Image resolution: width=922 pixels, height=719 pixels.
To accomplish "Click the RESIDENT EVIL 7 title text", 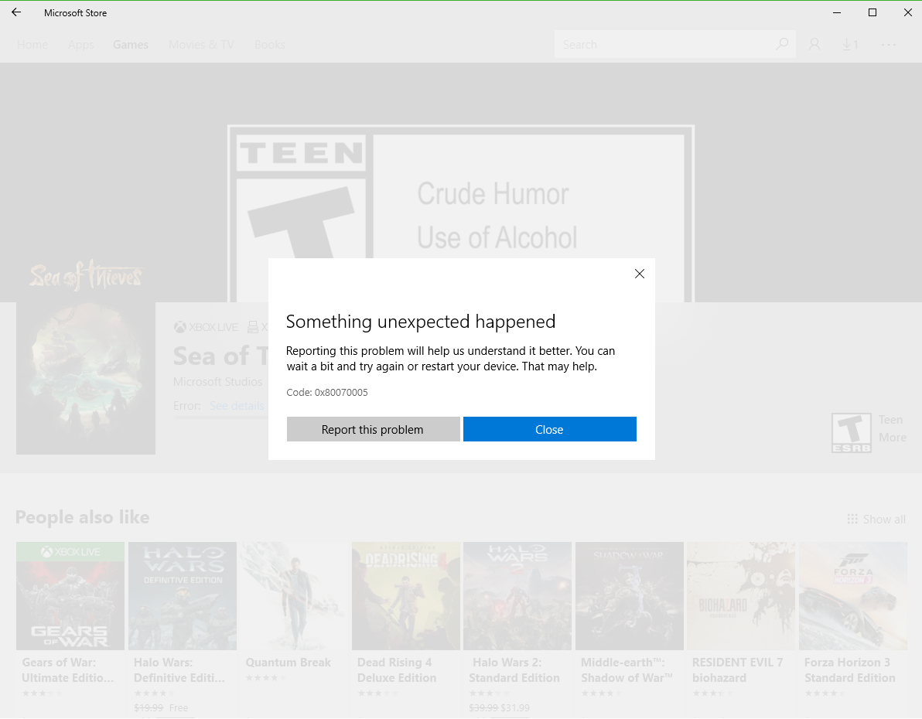I will click(737, 670).
